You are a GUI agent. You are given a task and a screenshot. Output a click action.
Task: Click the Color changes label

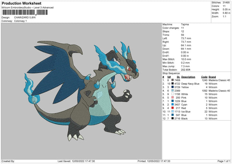pyautogui.click(x=171, y=28)
